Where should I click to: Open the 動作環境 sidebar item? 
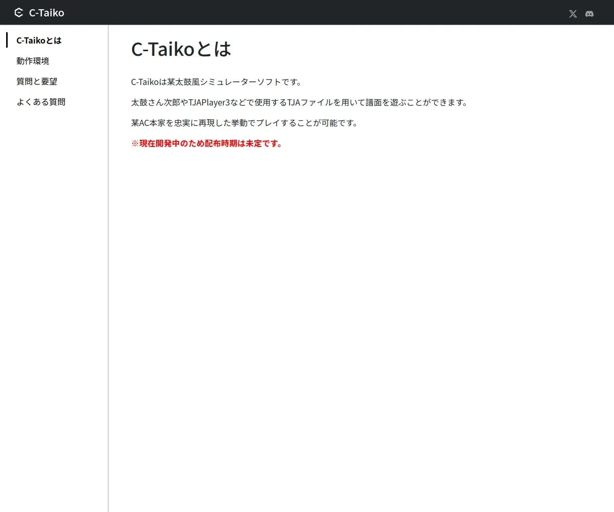pyautogui.click(x=33, y=61)
